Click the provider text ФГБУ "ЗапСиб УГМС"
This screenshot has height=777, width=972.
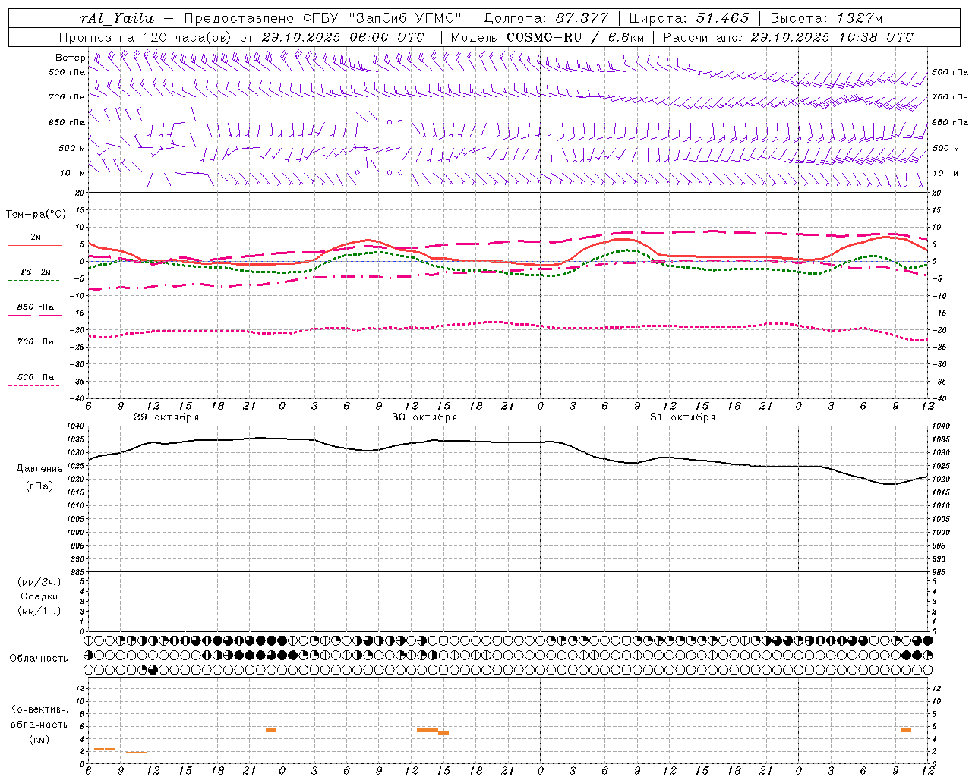(x=381, y=18)
